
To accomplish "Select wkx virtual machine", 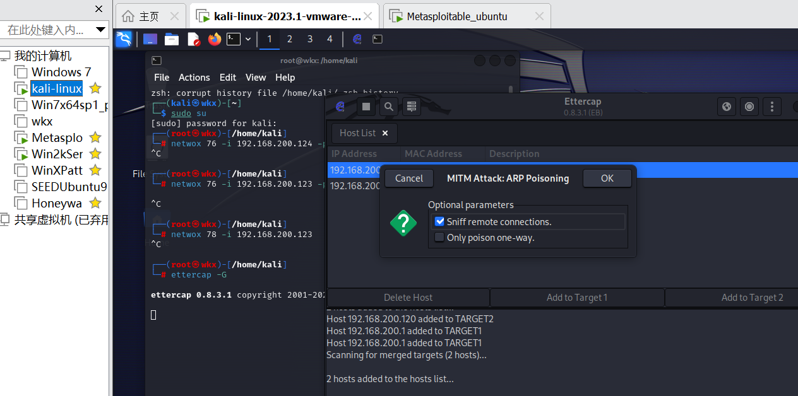I will [x=42, y=121].
